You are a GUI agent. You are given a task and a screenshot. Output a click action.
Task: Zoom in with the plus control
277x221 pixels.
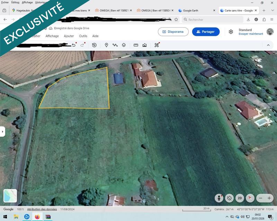click(269, 198)
